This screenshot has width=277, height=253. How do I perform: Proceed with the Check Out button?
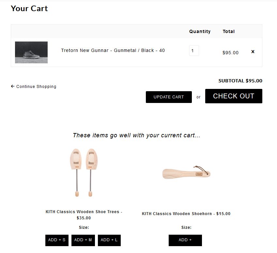(234, 96)
